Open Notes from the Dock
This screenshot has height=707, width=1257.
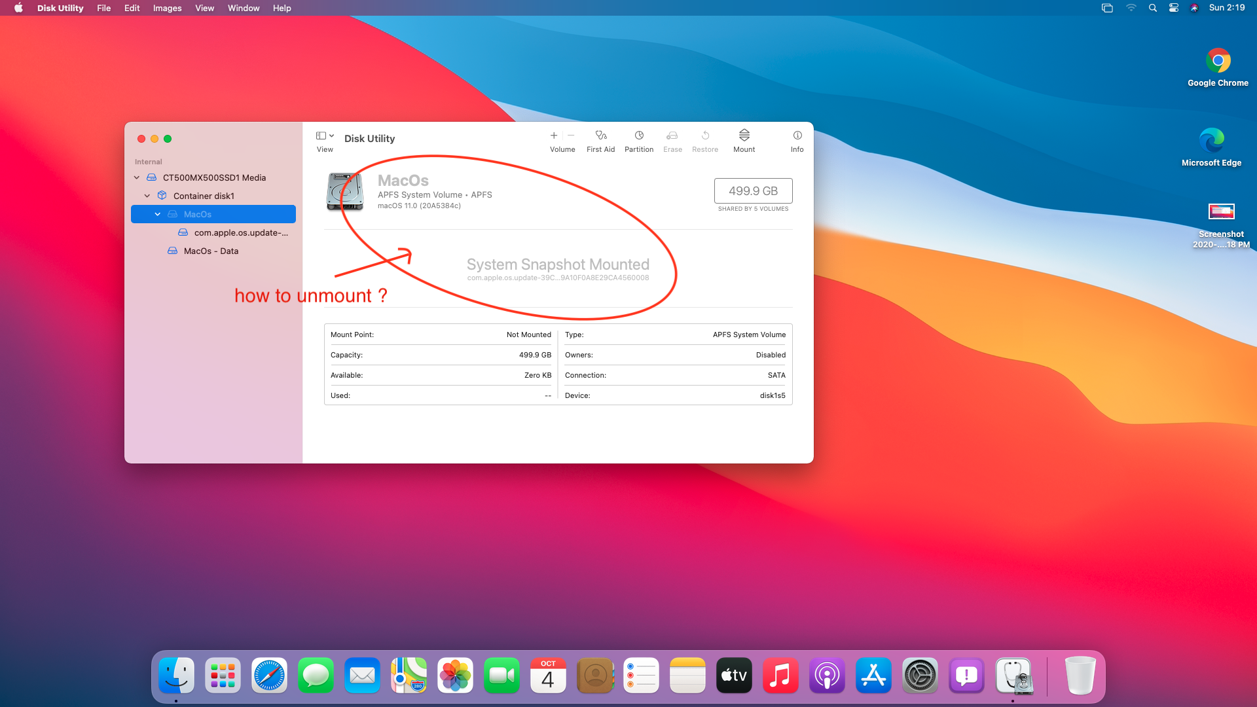pyautogui.click(x=687, y=676)
